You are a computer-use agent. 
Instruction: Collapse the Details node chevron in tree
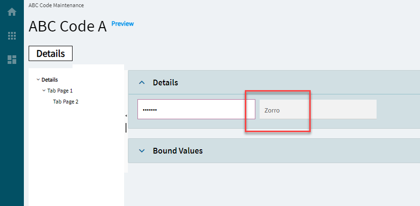38,80
